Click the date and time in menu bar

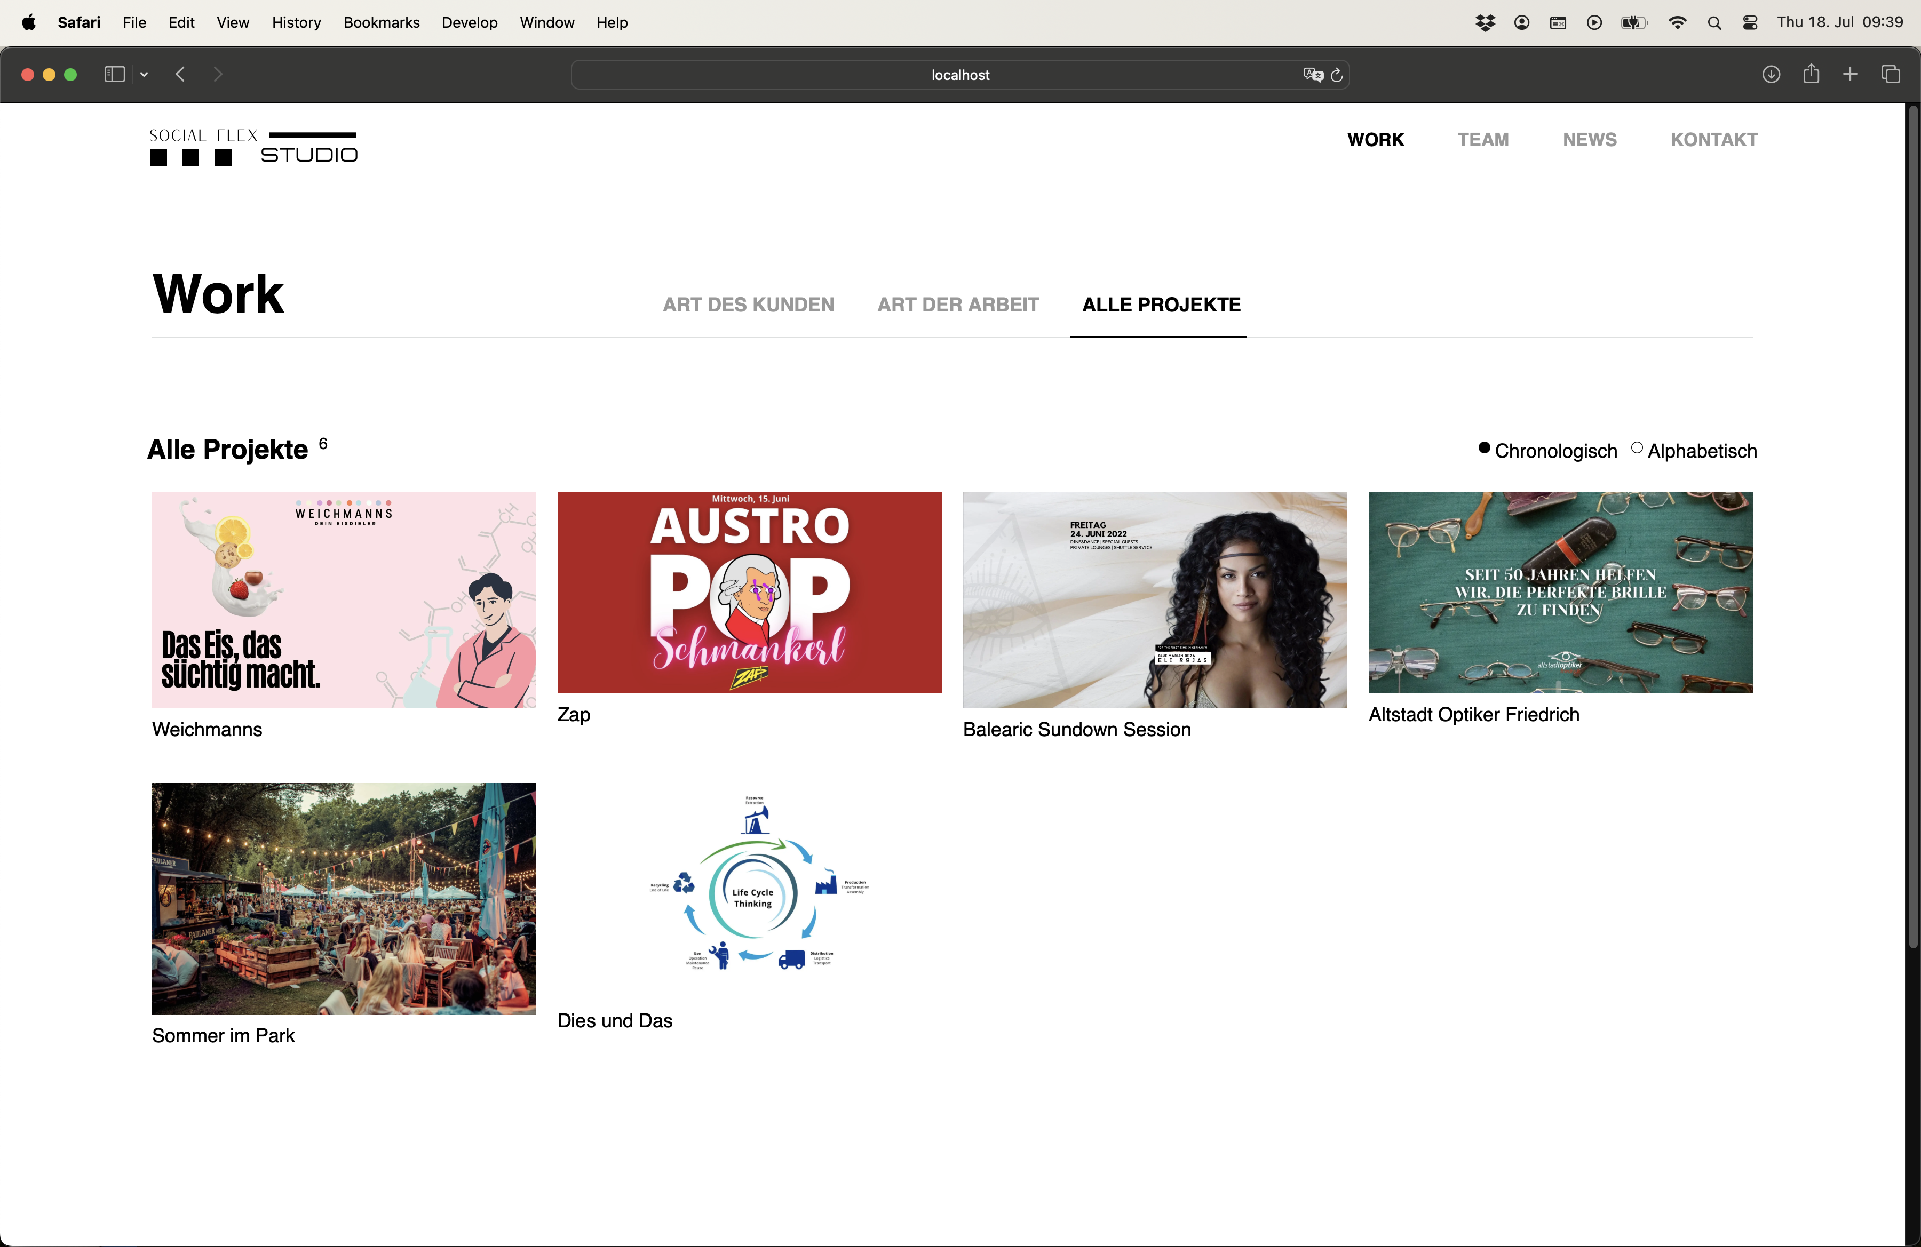[1840, 22]
